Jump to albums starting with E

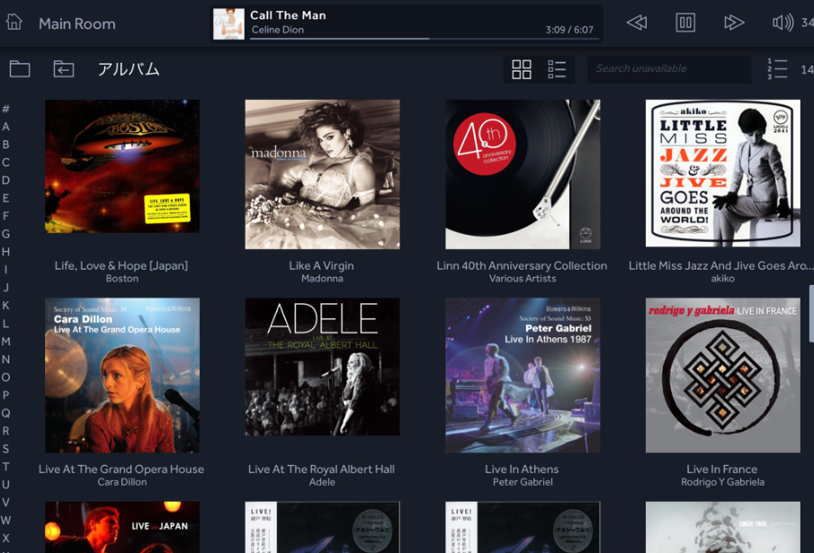[x=5, y=198]
